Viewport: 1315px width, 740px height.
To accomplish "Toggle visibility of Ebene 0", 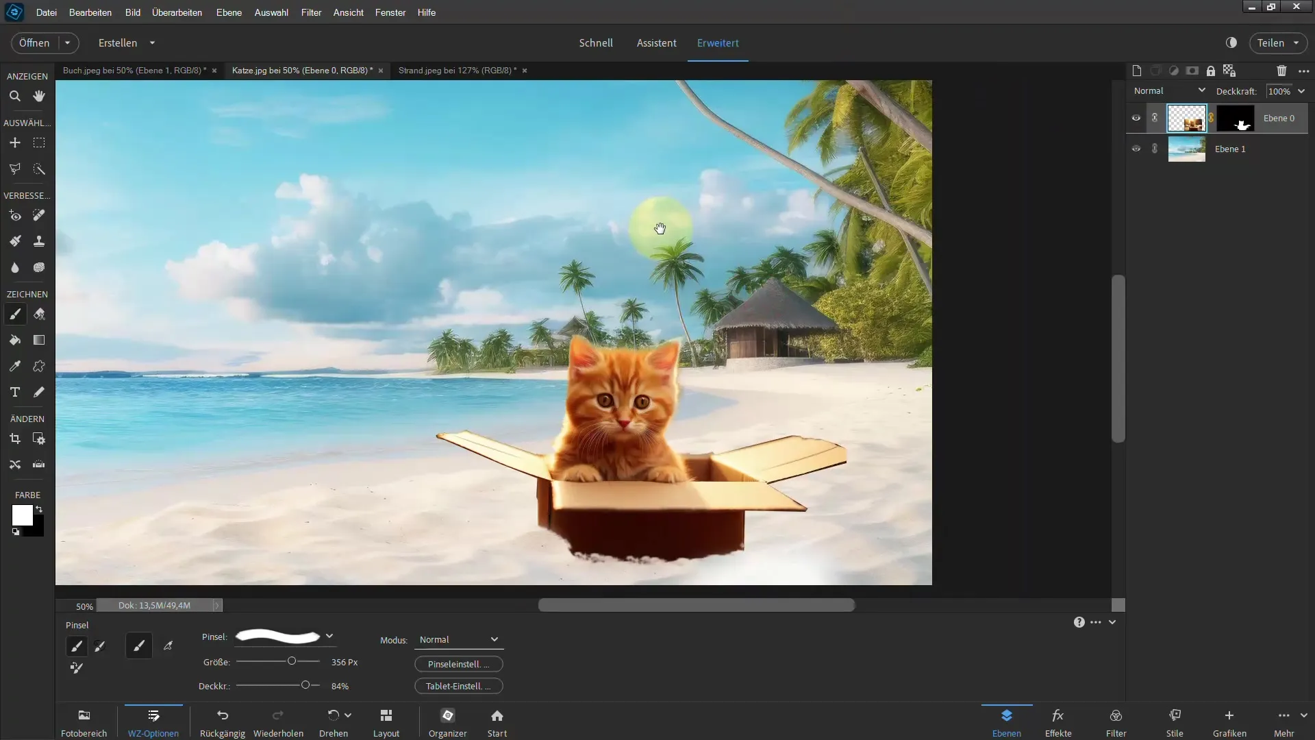I will pos(1136,117).
